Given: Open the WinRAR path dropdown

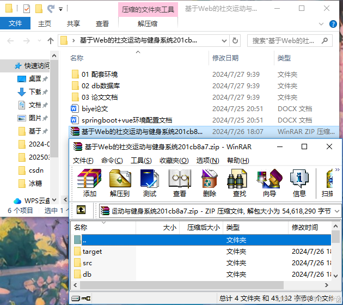Looking at the screenshot, I should pyautogui.click(x=337, y=211).
